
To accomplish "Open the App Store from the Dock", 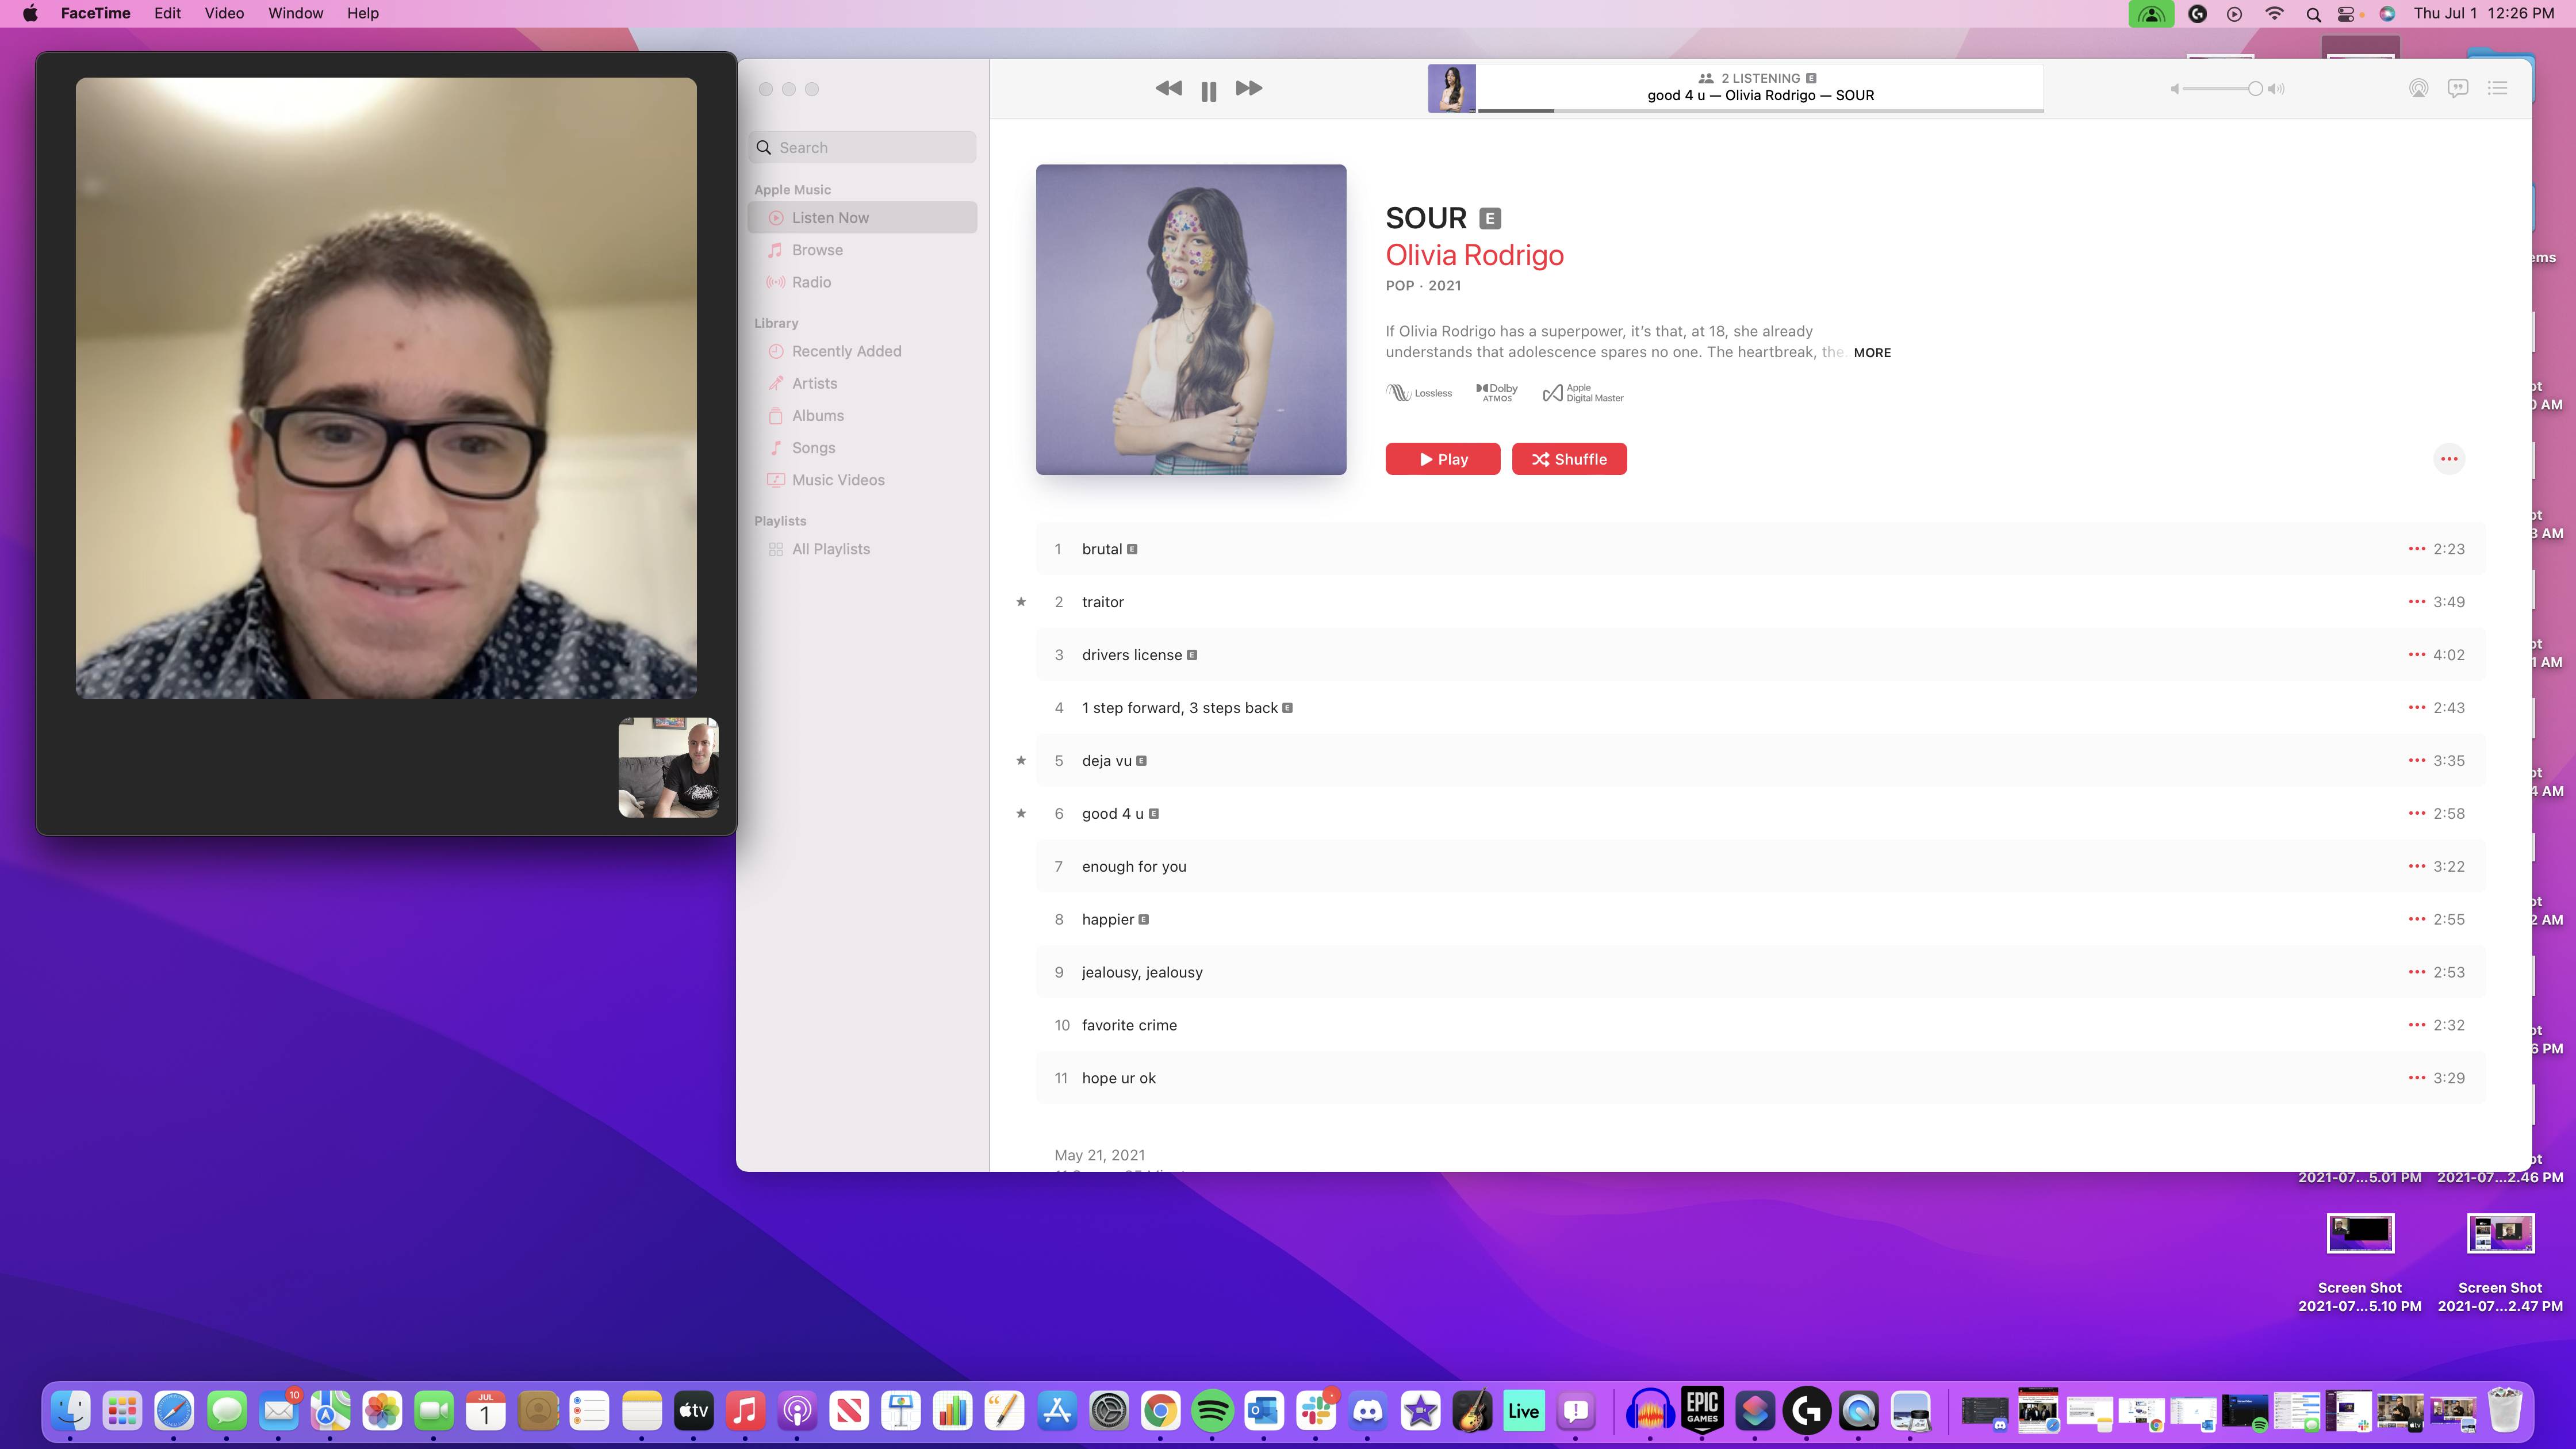I will pos(1057,1411).
